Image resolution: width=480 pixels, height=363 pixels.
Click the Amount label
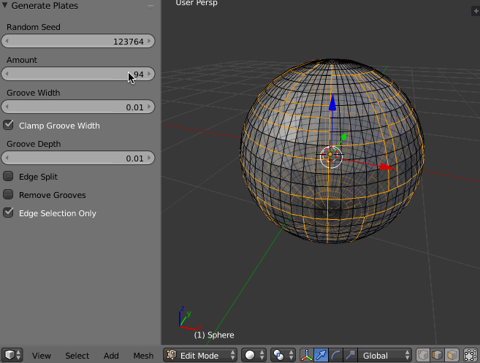tap(22, 60)
